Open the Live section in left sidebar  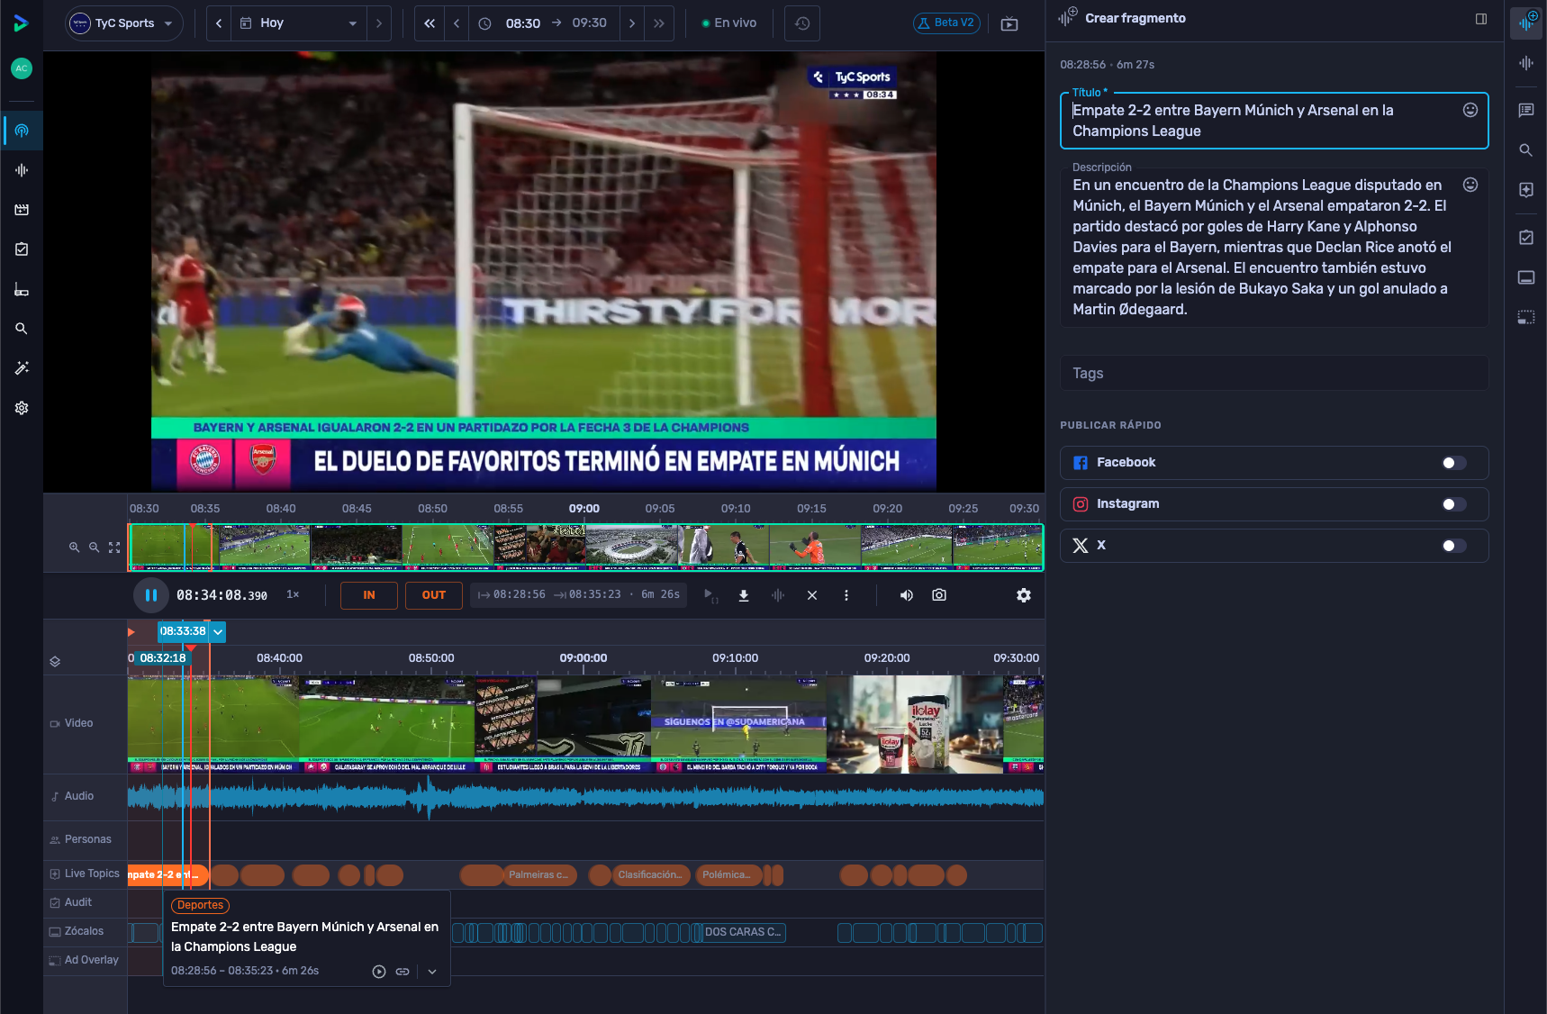(22, 131)
